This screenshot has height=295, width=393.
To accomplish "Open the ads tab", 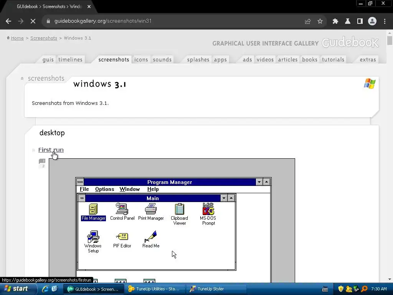I will [x=248, y=60].
